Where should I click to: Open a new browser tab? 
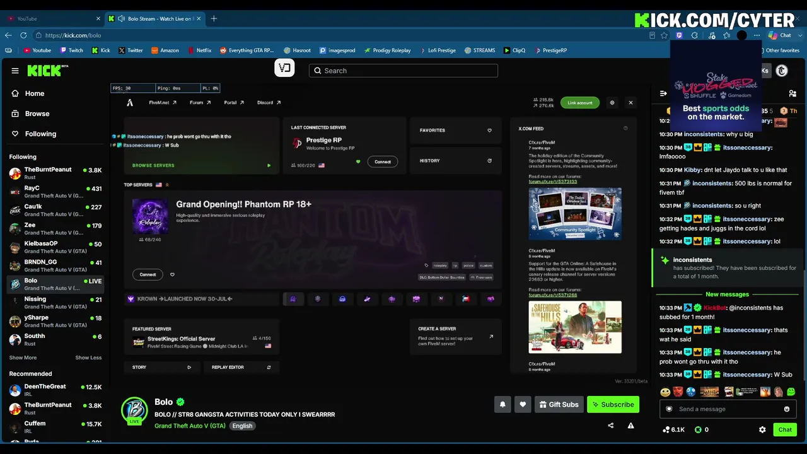click(x=214, y=18)
